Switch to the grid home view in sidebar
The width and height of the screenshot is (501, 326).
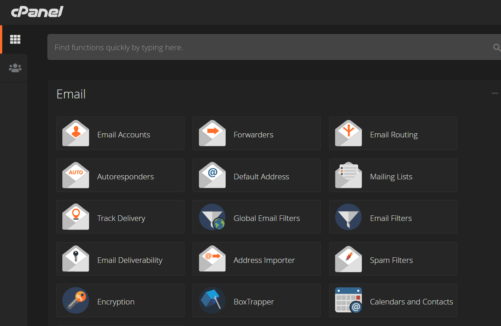click(15, 39)
